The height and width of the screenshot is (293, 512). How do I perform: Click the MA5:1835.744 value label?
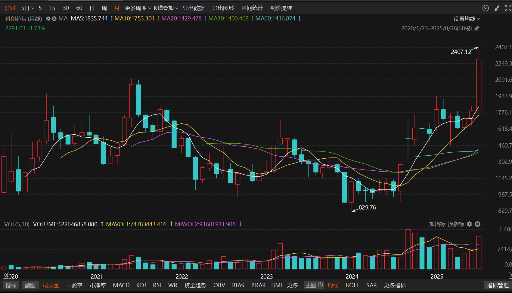(x=89, y=19)
